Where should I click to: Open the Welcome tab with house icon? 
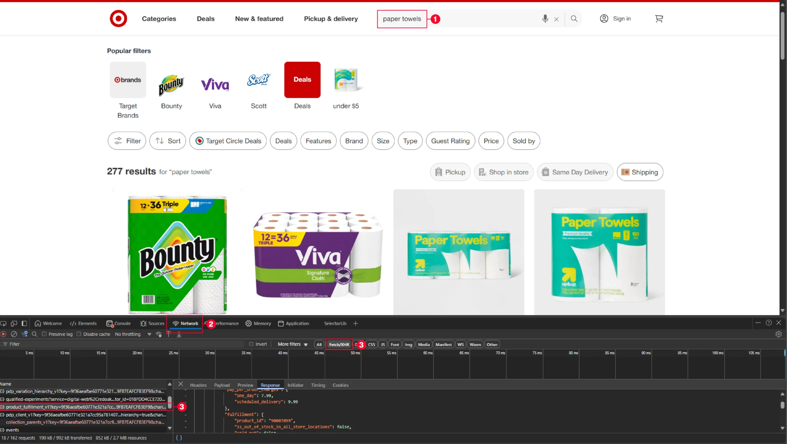(x=48, y=323)
